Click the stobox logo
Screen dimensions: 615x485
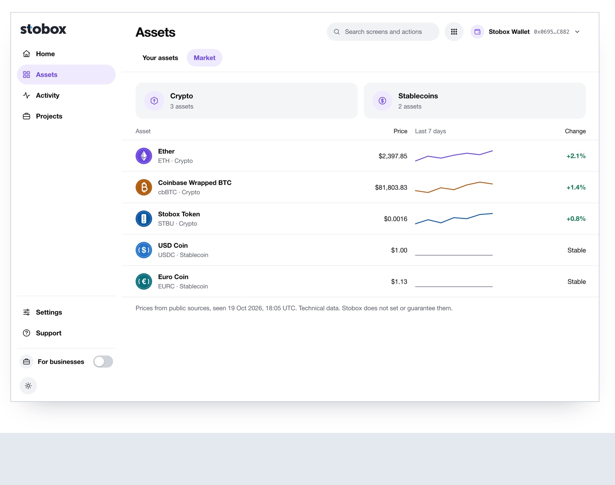pyautogui.click(x=43, y=29)
